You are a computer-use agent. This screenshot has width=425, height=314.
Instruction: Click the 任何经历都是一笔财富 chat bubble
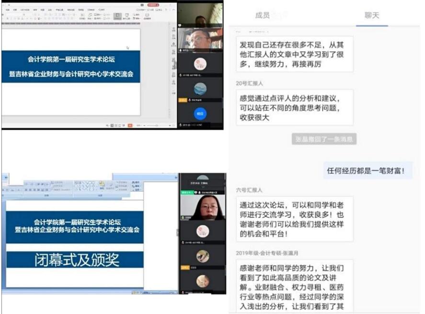point(368,170)
